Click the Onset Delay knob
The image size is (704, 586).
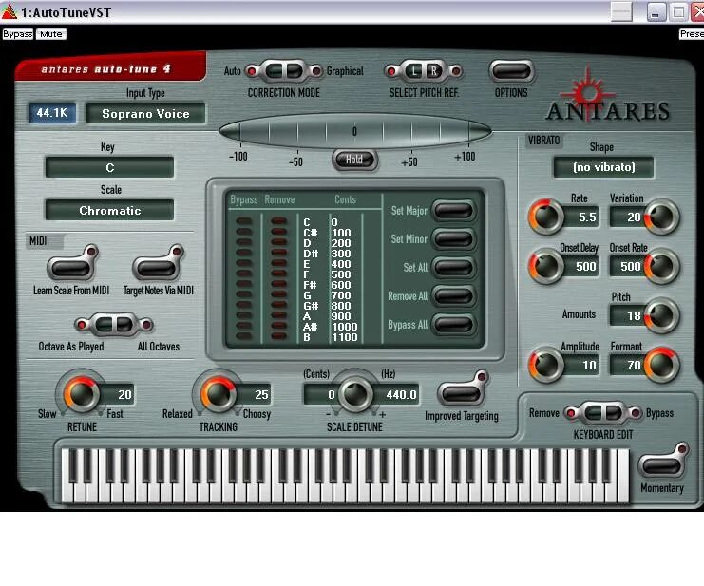pyautogui.click(x=546, y=266)
